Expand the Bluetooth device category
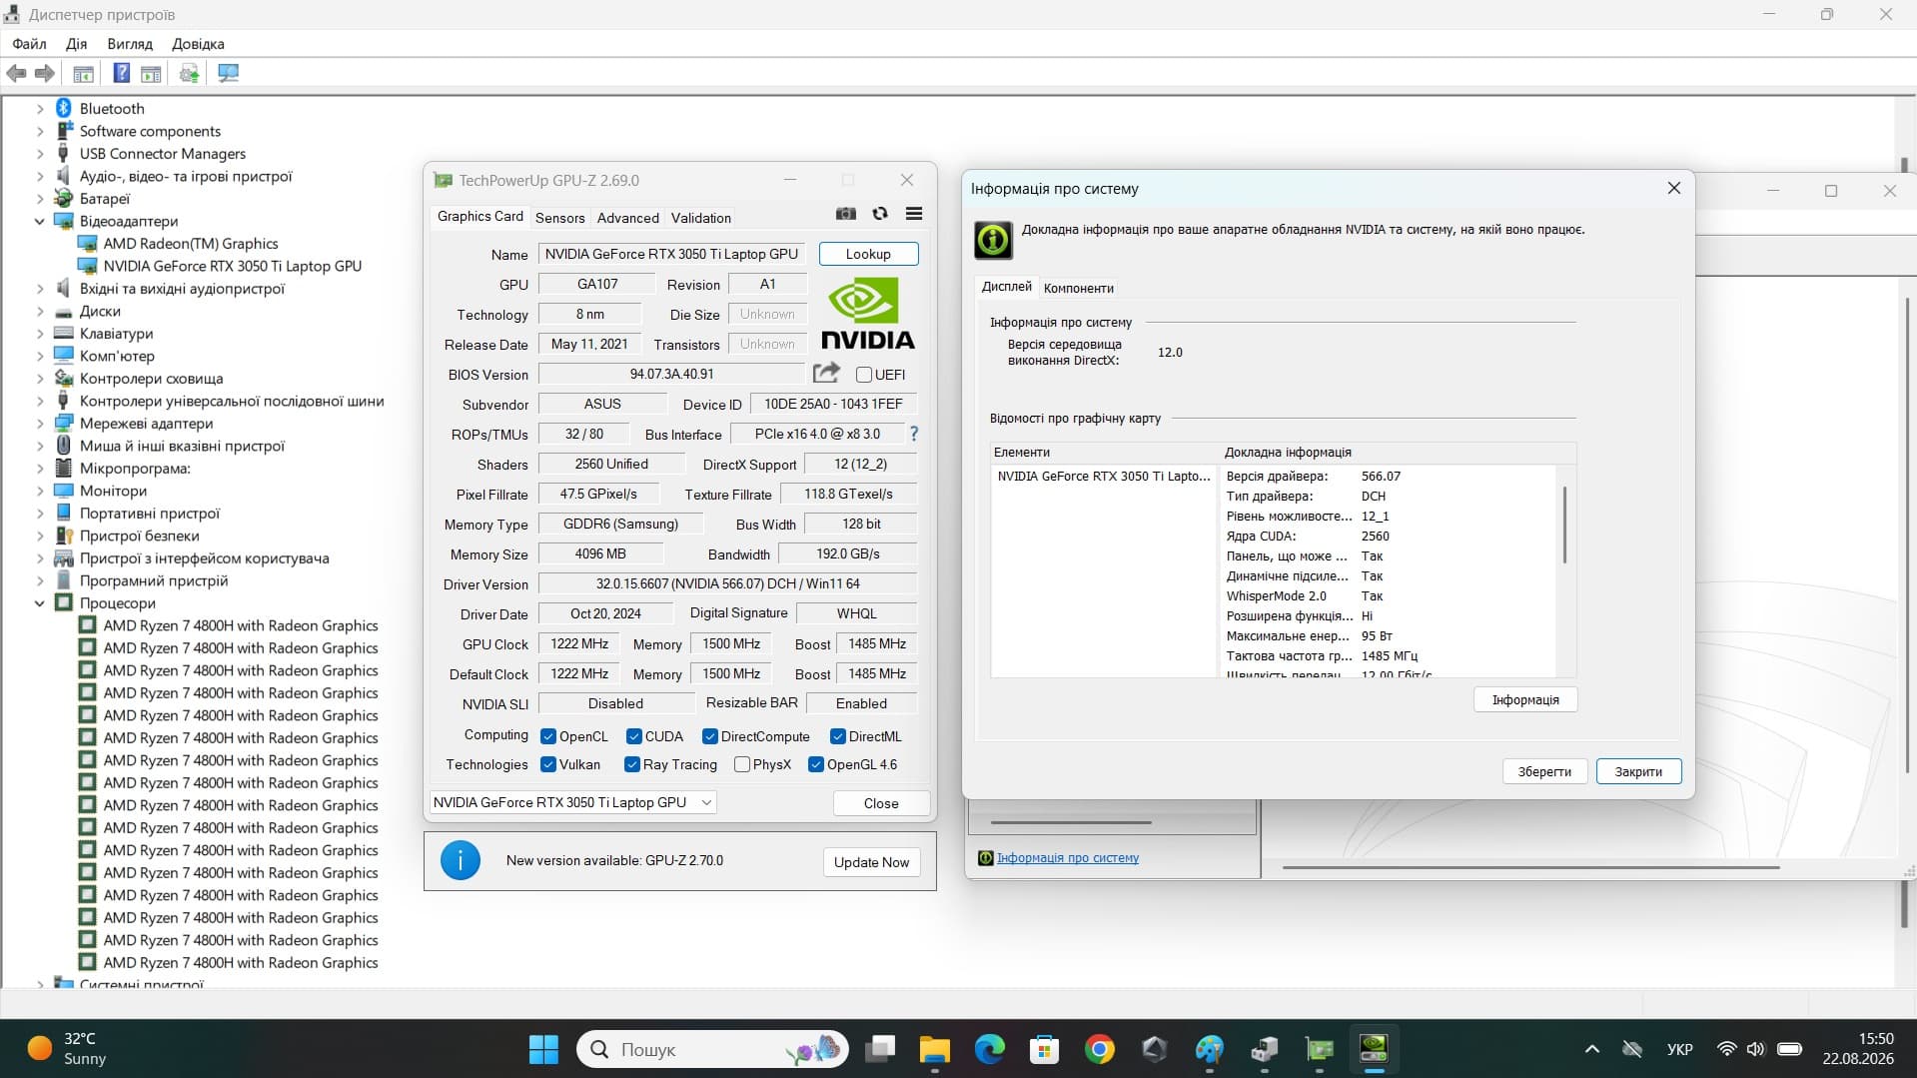 (x=40, y=108)
